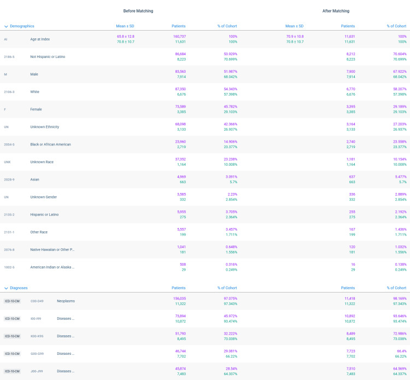This screenshot has width=410, height=380.
Task: Sort Diagnoses by Before Matching Patients column
Action: tap(178, 288)
